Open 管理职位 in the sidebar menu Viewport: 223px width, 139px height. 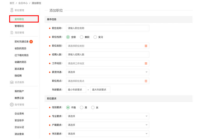tap(19, 26)
